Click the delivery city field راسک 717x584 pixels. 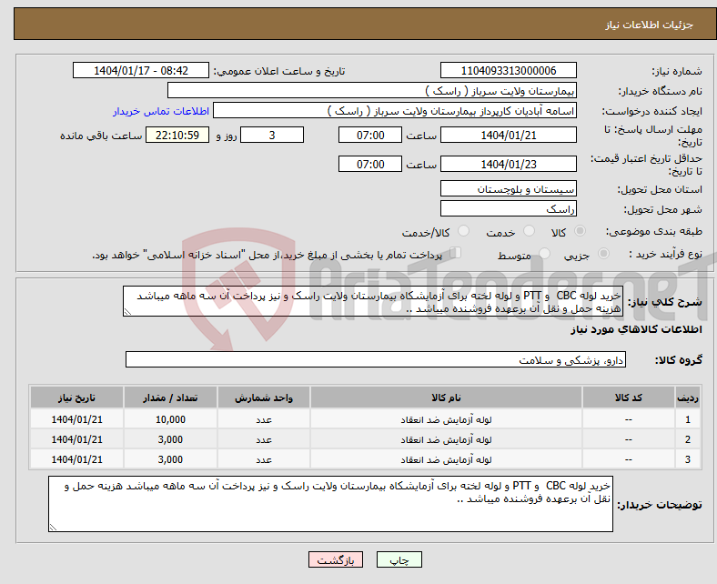coord(508,208)
